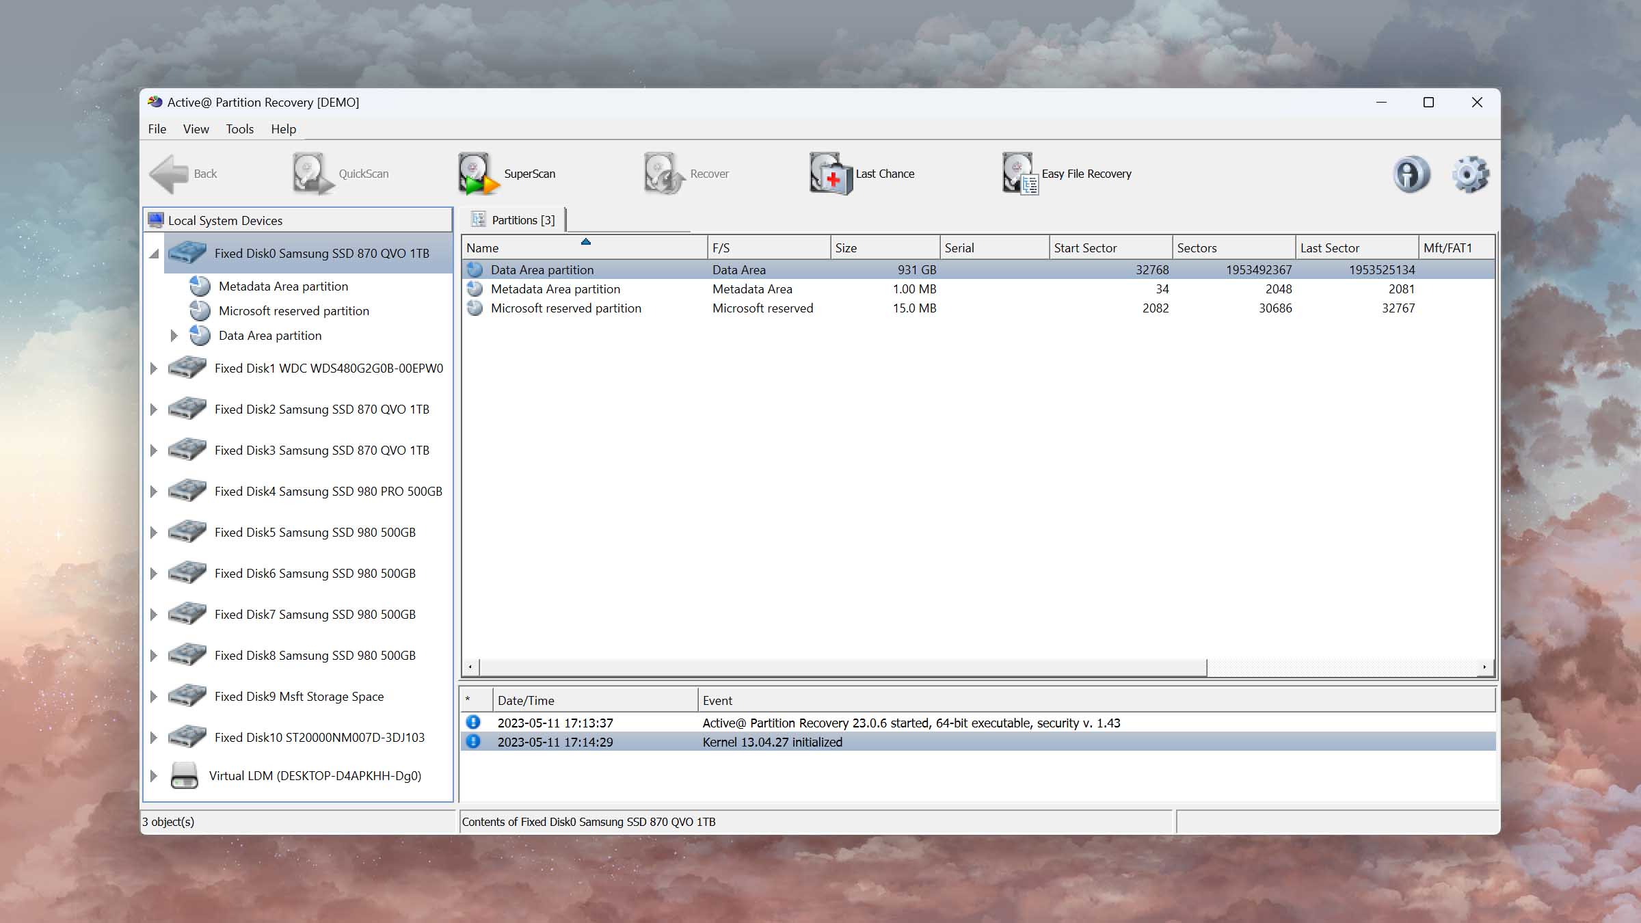Click the '3 object(s)' status bar text
This screenshot has height=923, width=1641.
[168, 821]
